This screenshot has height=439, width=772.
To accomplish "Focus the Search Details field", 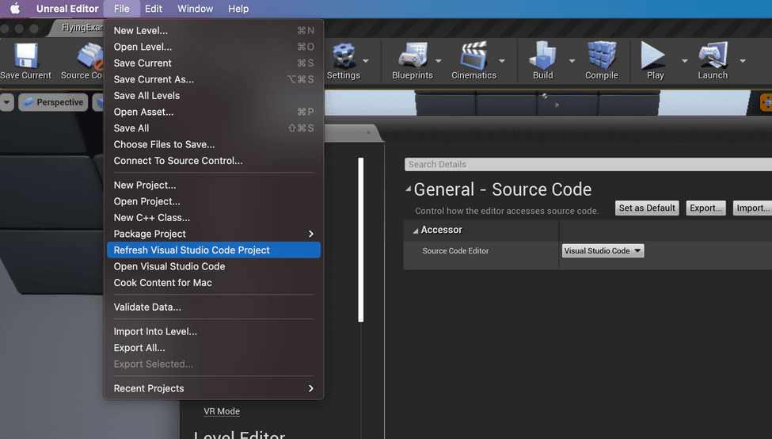I will (588, 165).
